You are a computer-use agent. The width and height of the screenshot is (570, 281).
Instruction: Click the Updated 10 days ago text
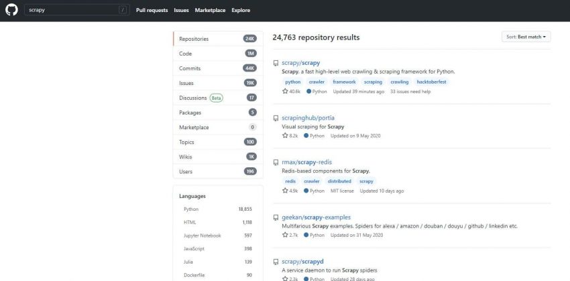pos(382,191)
